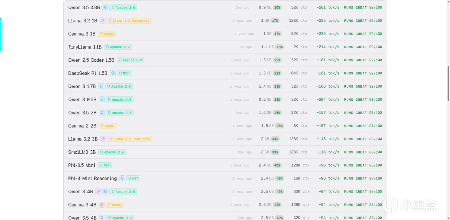This screenshot has width=450, height=220.
Task: Click the Llama 3.2 Community badge on Llama 3.2 3B
Action: pyautogui.click(x=129, y=139)
